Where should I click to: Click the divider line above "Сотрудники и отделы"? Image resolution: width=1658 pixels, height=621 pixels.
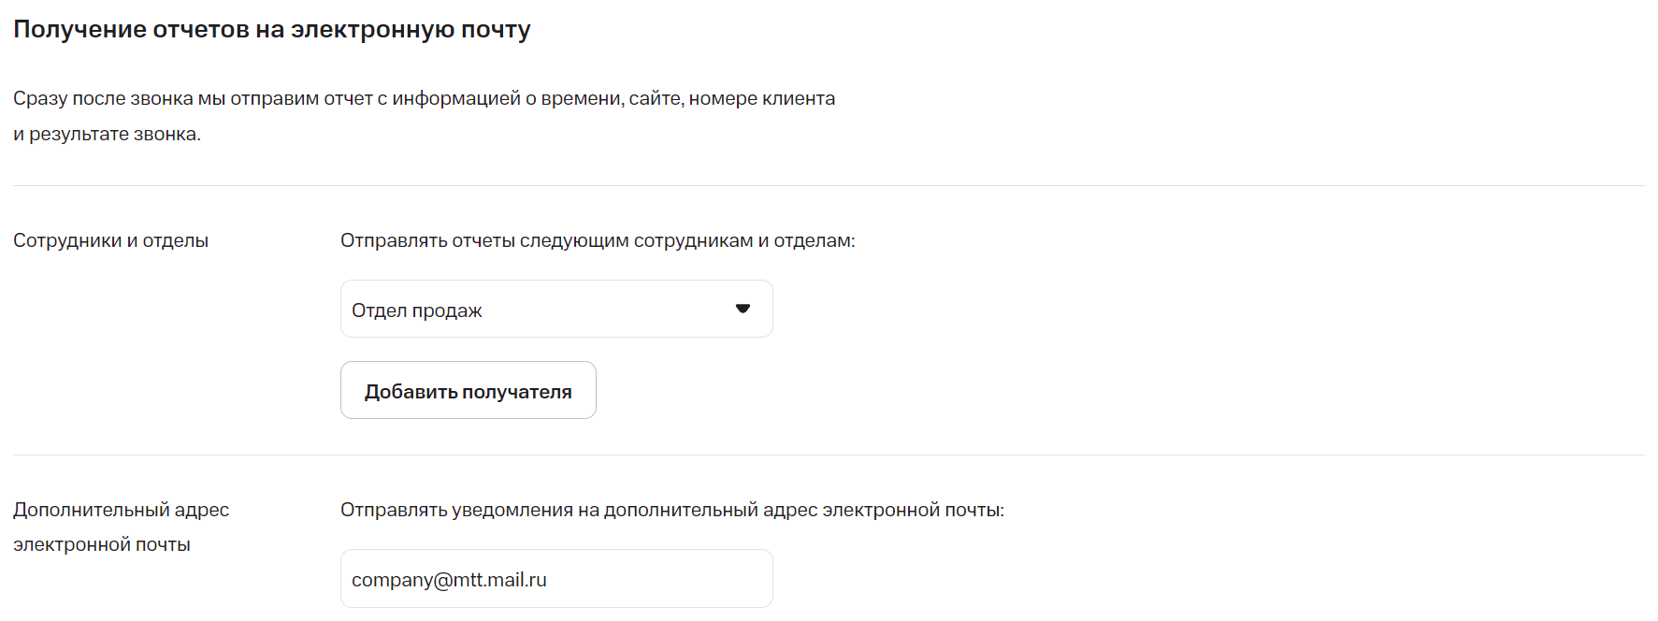click(829, 185)
